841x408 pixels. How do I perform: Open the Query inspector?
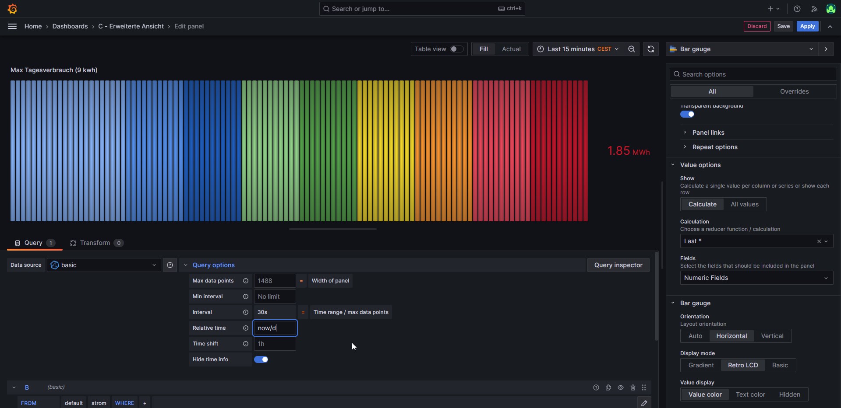618,265
